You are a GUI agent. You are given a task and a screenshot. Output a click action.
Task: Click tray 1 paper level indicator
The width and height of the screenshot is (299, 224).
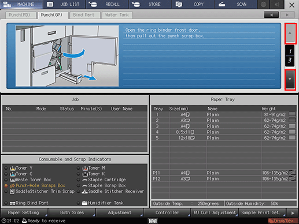(293, 114)
